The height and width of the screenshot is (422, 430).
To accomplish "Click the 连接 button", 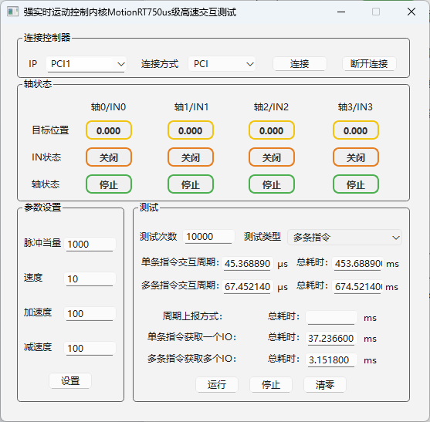I will pyautogui.click(x=300, y=64).
